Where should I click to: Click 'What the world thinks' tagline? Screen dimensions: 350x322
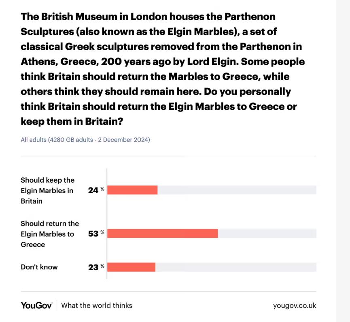coord(97,305)
